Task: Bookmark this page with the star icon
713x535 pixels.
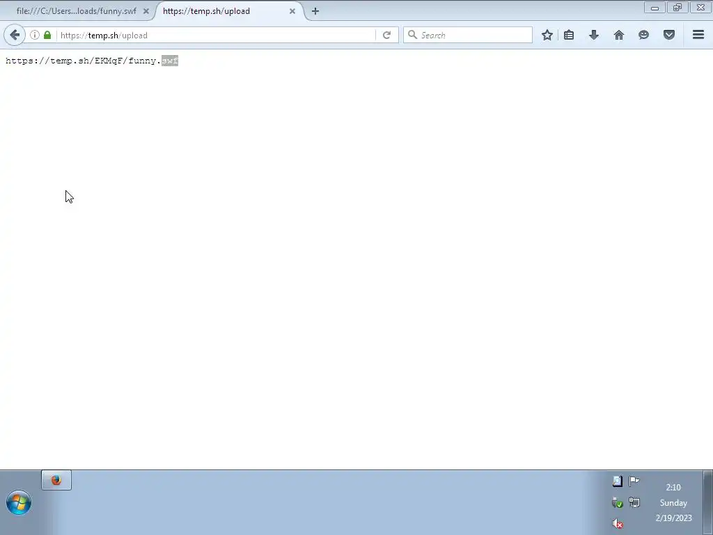Action: click(x=547, y=35)
